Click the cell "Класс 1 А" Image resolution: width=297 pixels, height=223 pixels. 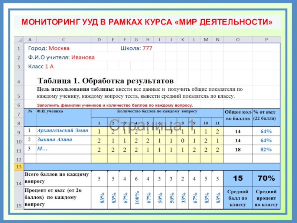(x=41, y=67)
